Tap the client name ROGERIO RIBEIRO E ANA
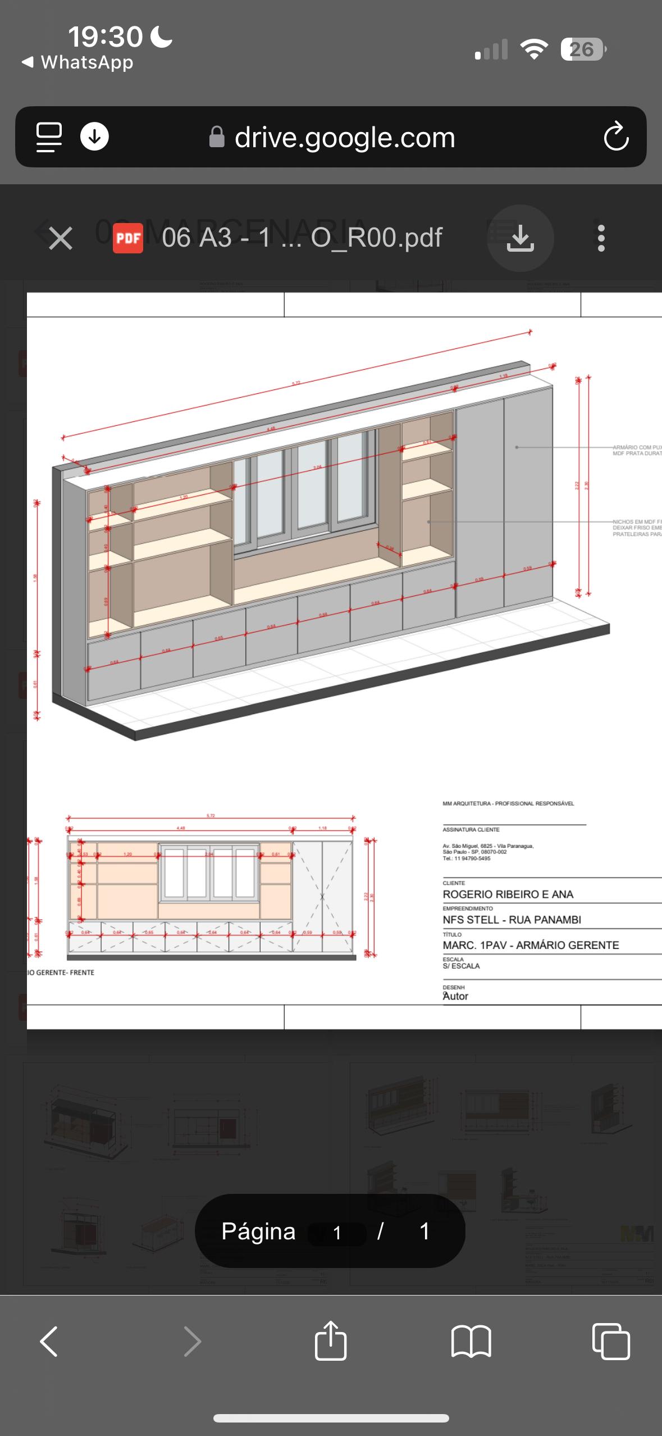 click(508, 894)
